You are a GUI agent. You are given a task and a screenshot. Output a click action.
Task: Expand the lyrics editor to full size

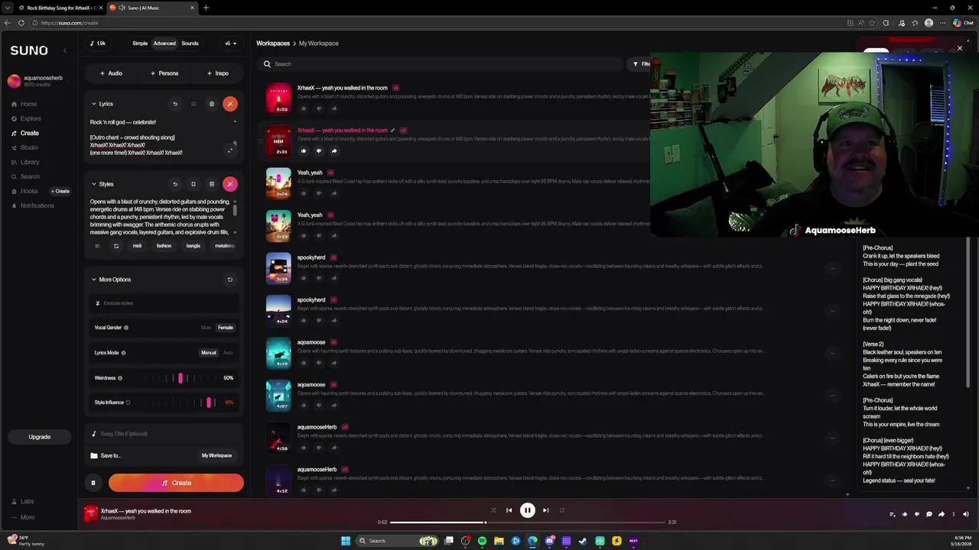coord(230,150)
